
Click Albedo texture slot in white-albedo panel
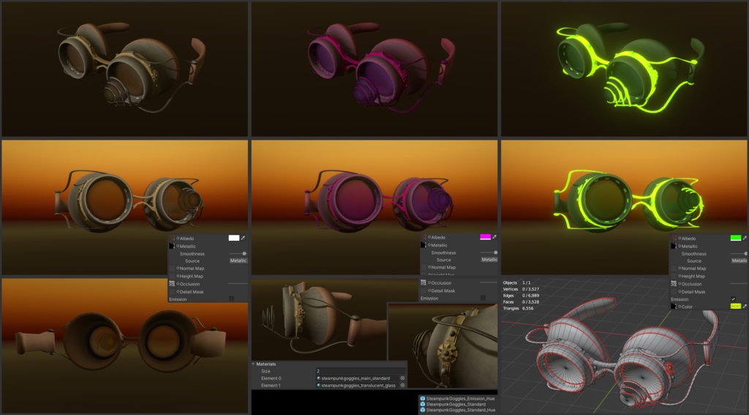click(172, 238)
